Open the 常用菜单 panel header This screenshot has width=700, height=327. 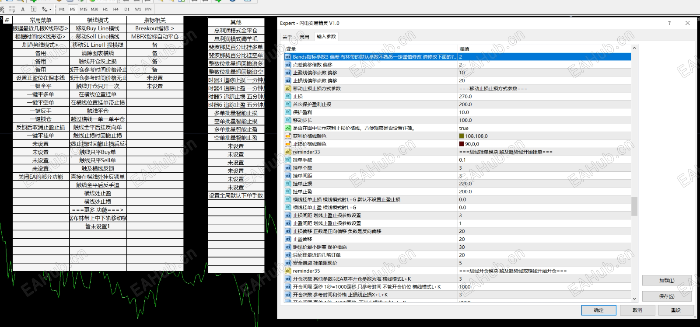[x=41, y=20]
